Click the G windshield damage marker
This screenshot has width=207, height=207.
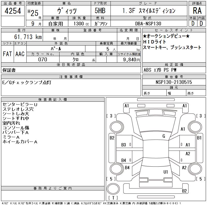(164, 136)
